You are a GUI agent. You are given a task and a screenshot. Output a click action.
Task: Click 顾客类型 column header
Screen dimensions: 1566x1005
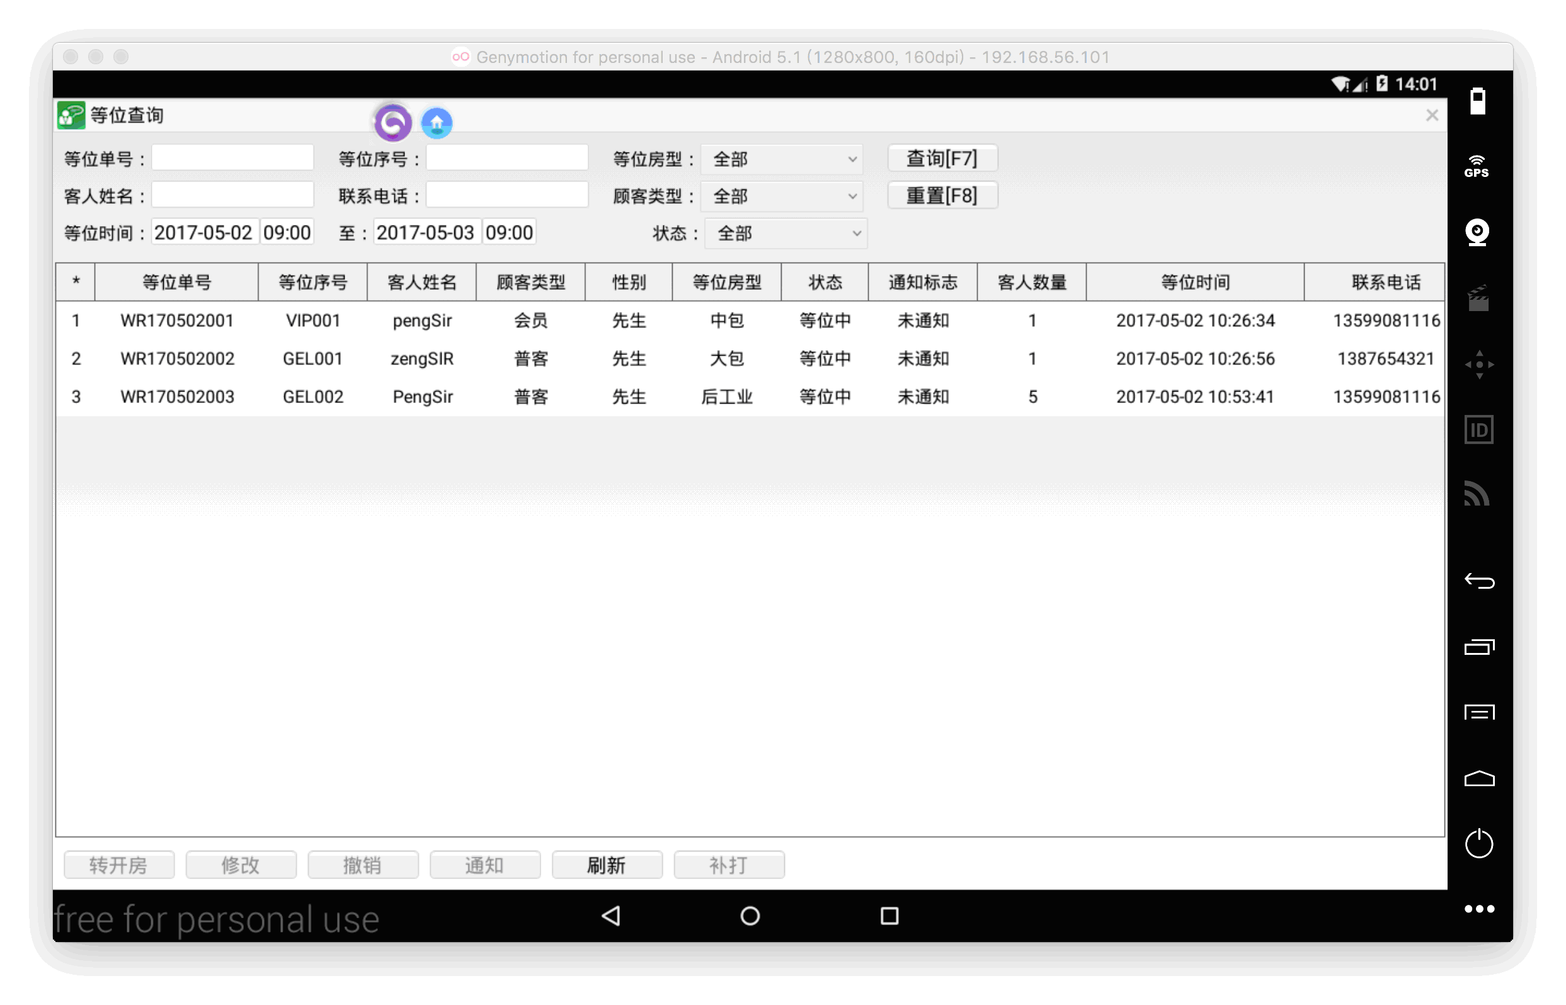point(532,283)
